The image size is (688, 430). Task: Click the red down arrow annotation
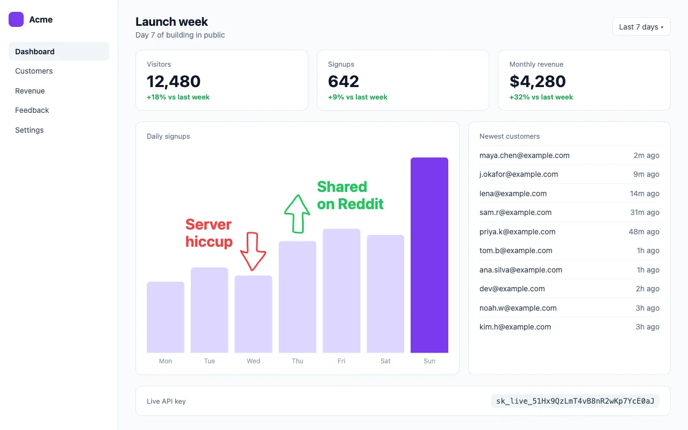tap(253, 251)
